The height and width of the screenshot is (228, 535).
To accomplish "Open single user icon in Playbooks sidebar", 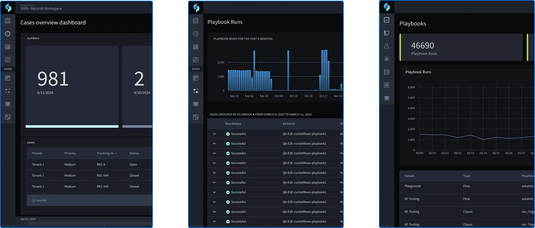I will 387,46.
